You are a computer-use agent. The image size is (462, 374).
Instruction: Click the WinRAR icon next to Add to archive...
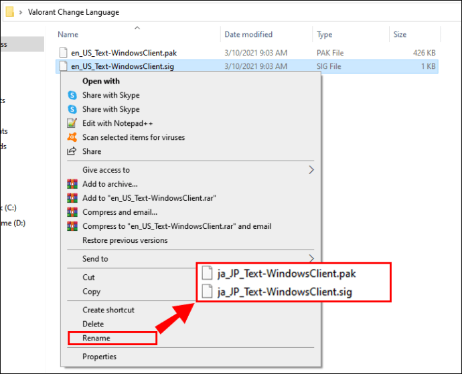click(x=72, y=184)
